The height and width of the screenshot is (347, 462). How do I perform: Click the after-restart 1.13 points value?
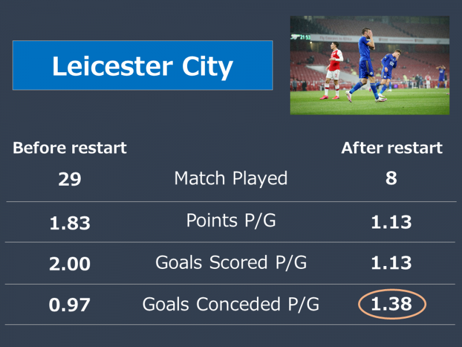[x=392, y=222]
